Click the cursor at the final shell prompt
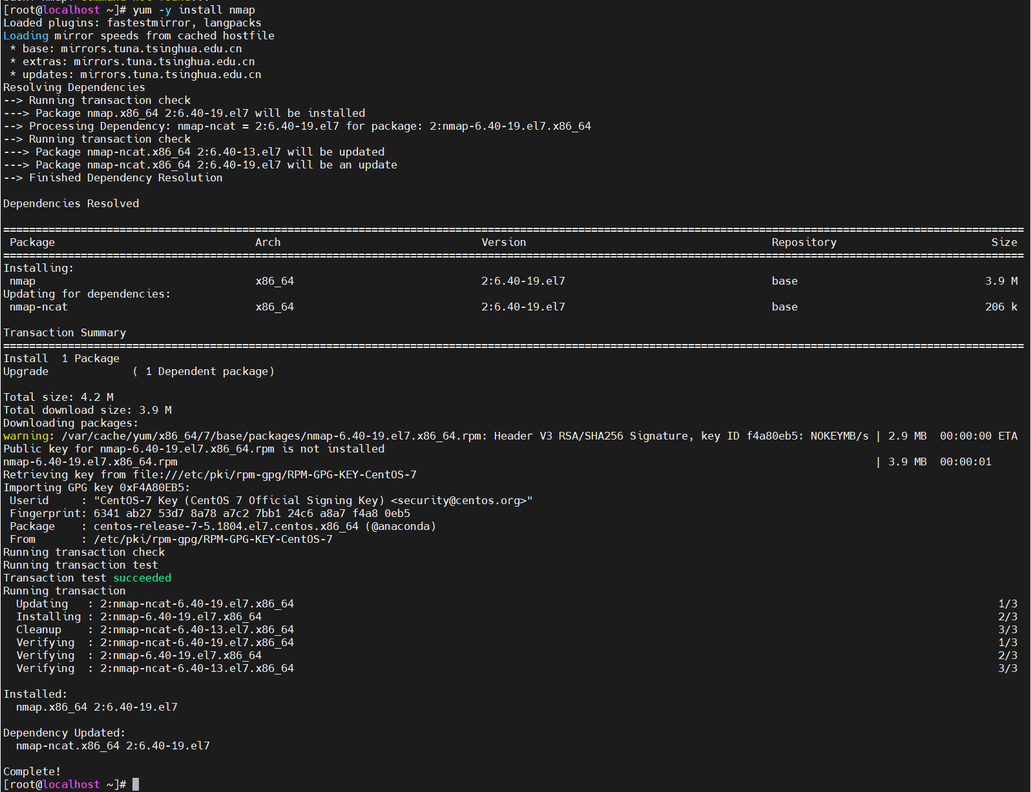Image resolution: width=1031 pixels, height=792 pixels. click(x=136, y=784)
